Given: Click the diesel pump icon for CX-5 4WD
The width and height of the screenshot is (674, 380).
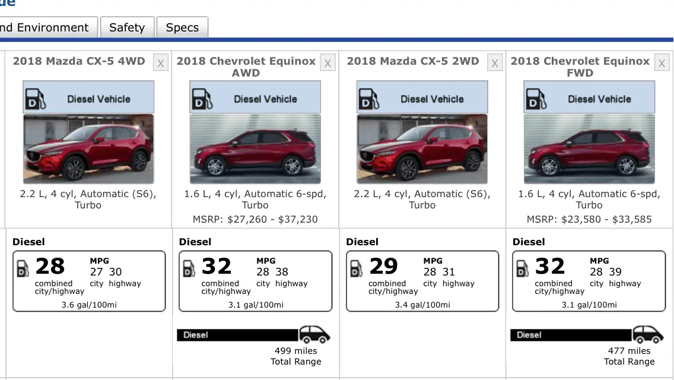Looking at the screenshot, I should click(x=36, y=99).
